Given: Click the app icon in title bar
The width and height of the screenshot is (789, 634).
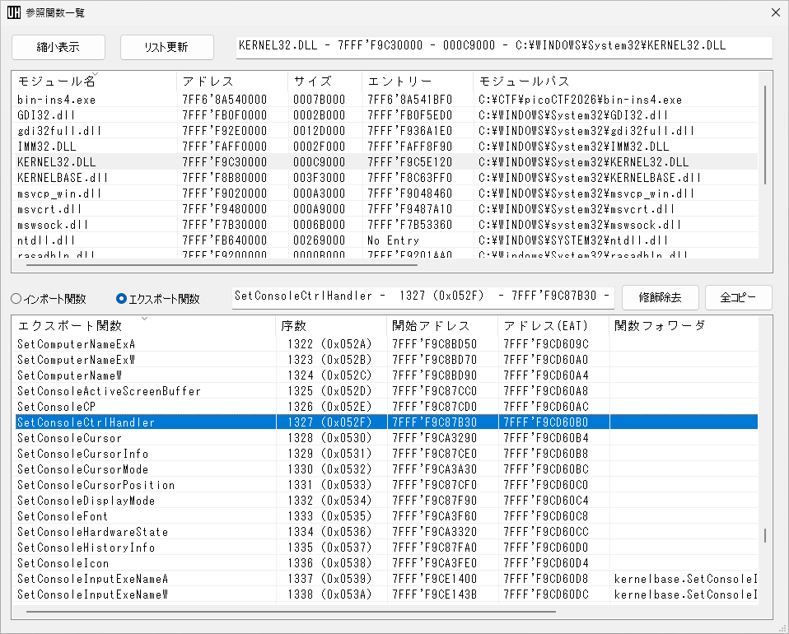Looking at the screenshot, I should [x=14, y=13].
